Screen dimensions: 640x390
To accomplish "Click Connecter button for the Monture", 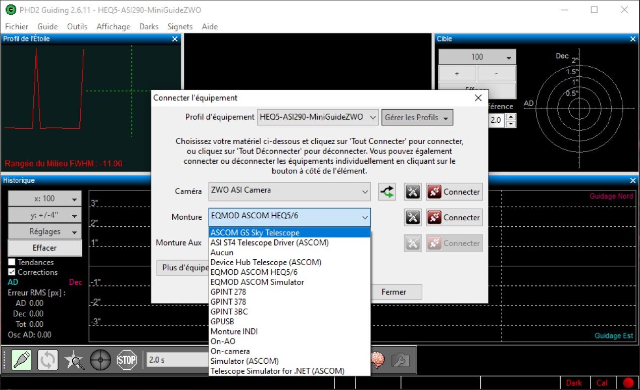I will coord(455,217).
